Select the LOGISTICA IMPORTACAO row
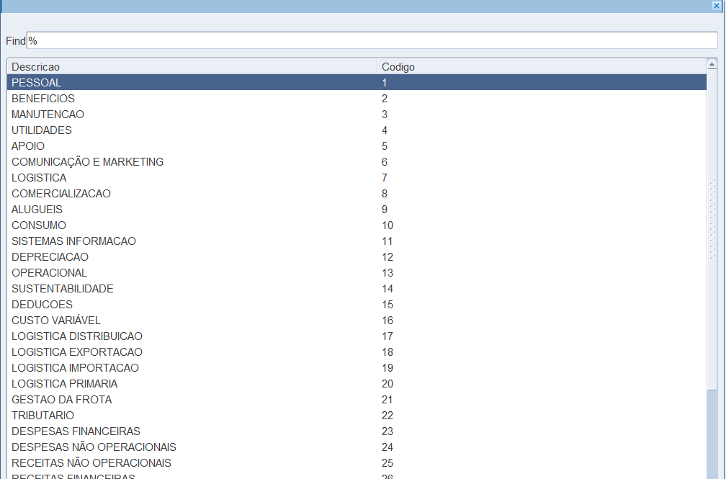 (x=357, y=368)
